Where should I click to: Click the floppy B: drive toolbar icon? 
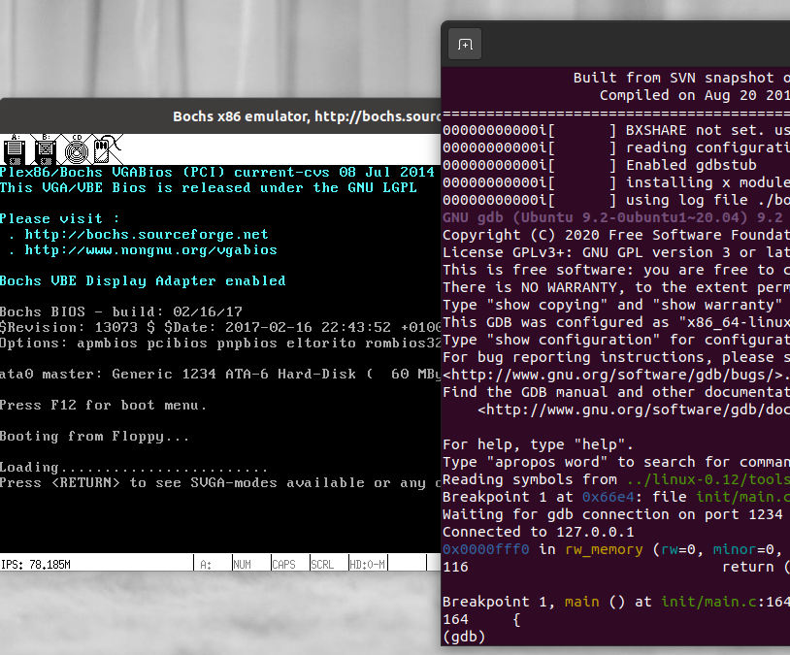pyautogui.click(x=45, y=150)
